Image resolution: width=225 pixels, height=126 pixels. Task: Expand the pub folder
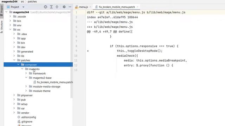pos(14,99)
